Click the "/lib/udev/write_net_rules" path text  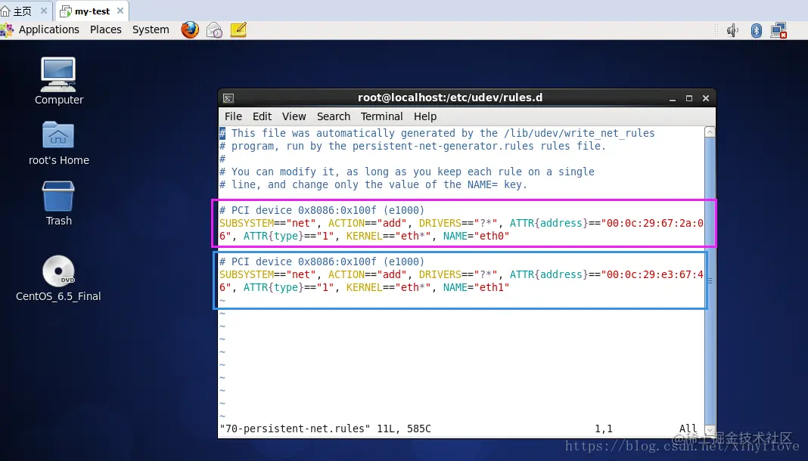tap(580, 133)
